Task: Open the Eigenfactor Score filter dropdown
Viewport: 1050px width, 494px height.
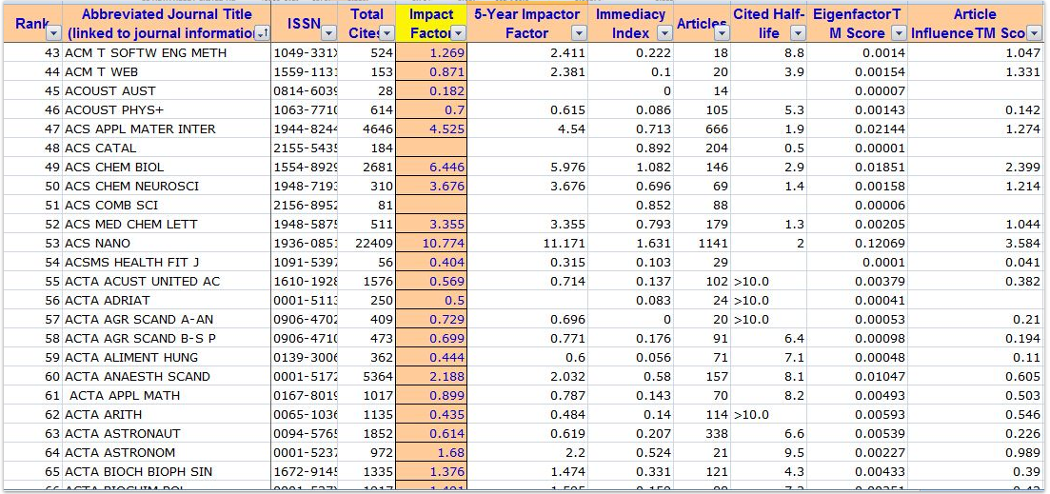Action: 898,33
